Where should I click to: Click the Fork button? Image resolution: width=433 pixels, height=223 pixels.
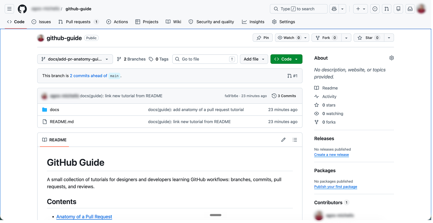[327, 38]
